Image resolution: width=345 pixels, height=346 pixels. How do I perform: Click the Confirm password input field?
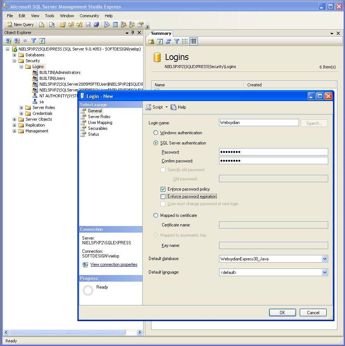(273, 161)
